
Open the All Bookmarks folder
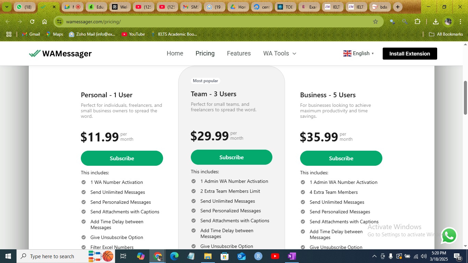click(446, 34)
